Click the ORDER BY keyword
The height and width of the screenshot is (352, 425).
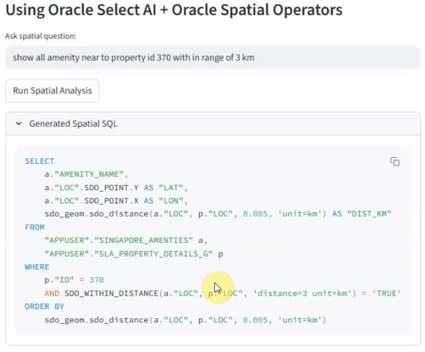(x=44, y=306)
